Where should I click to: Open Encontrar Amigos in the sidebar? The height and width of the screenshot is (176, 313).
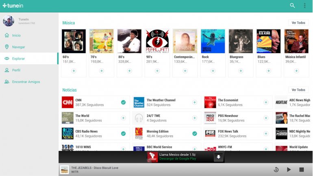click(x=26, y=82)
